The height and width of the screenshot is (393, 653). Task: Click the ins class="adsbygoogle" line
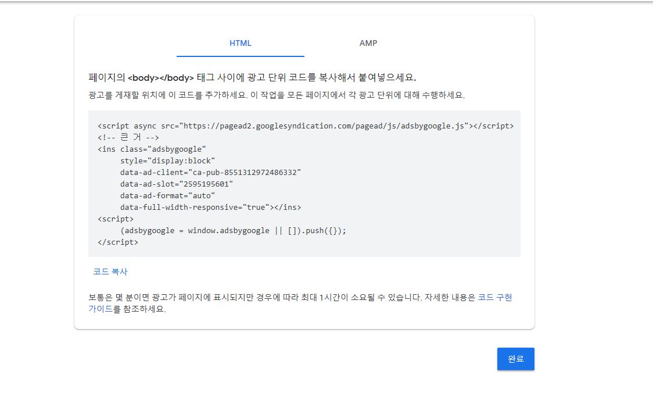point(152,149)
